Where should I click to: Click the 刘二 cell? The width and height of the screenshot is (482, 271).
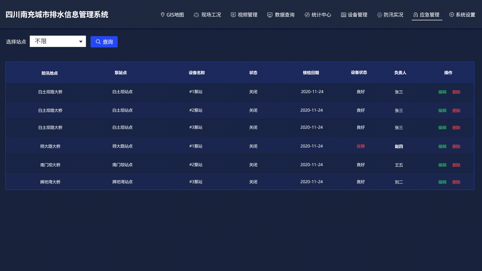pyautogui.click(x=399, y=182)
